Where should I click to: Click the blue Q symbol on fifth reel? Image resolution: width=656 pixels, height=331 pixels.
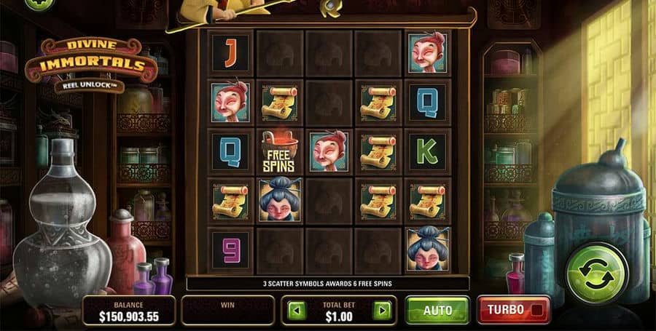point(428,103)
